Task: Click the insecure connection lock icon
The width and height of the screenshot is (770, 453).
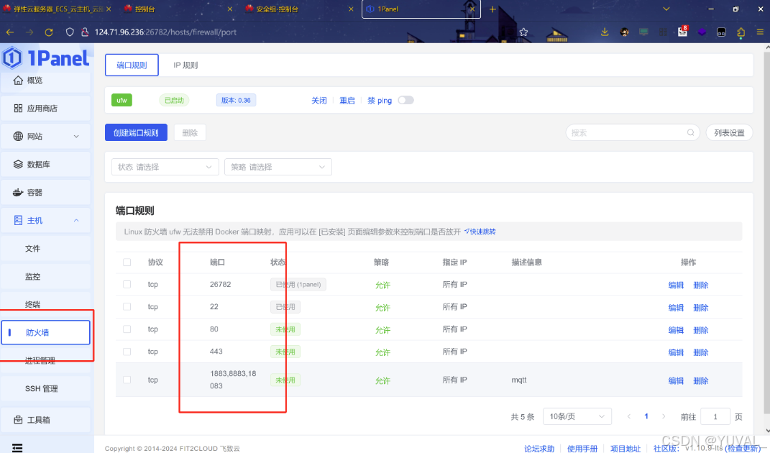Action: pos(84,32)
